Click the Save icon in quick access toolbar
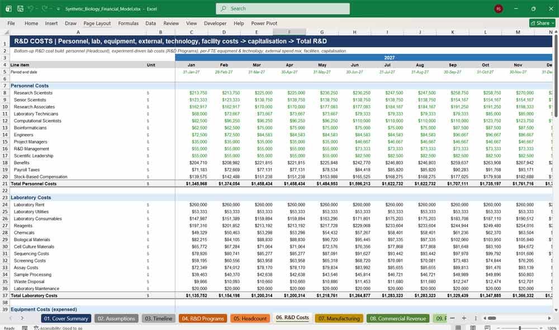This screenshot has width=559, height=330. click(20, 8)
